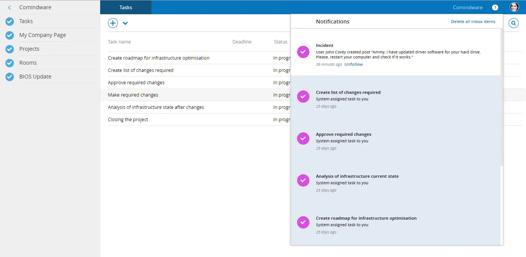Open Approve required changes notification title
The image size is (526, 257).
[x=343, y=134]
